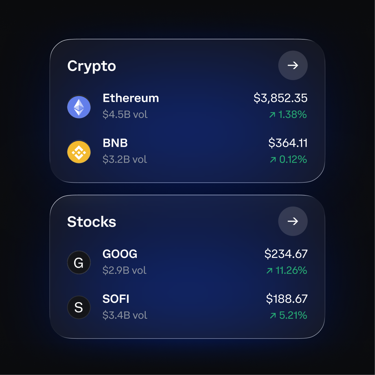Viewport: 375px width, 375px height.
Task: Click the GOOG ticker icon
Action: click(x=79, y=262)
